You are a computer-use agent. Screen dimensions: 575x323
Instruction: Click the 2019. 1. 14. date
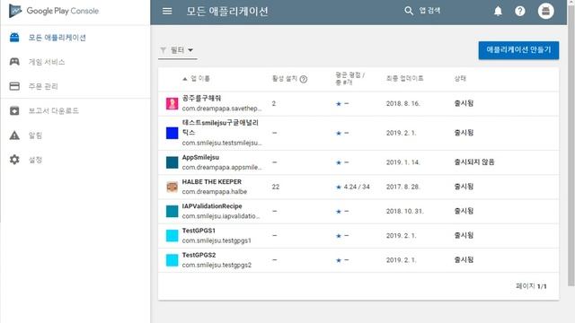tap(402, 162)
